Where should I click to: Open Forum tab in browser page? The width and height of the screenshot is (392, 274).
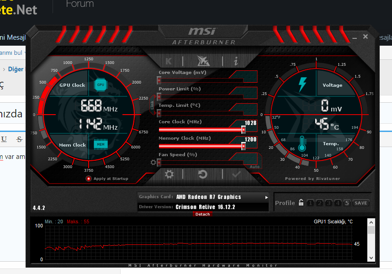tap(80, 4)
